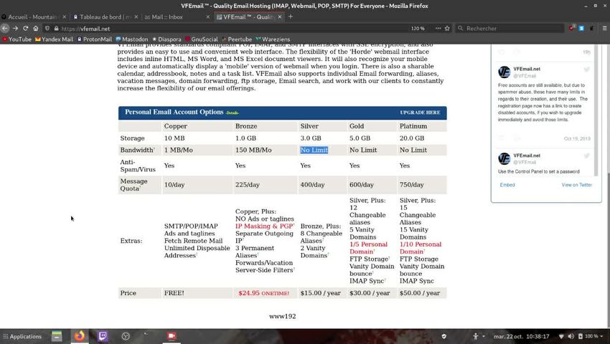
Task: Open the Yandex Mail bookmark
Action: [54, 39]
